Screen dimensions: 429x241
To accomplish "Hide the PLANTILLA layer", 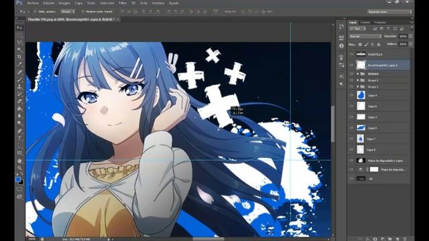I will [x=351, y=54].
